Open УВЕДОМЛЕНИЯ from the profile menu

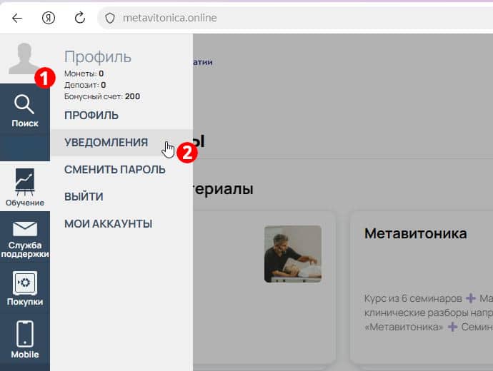pyautogui.click(x=106, y=143)
